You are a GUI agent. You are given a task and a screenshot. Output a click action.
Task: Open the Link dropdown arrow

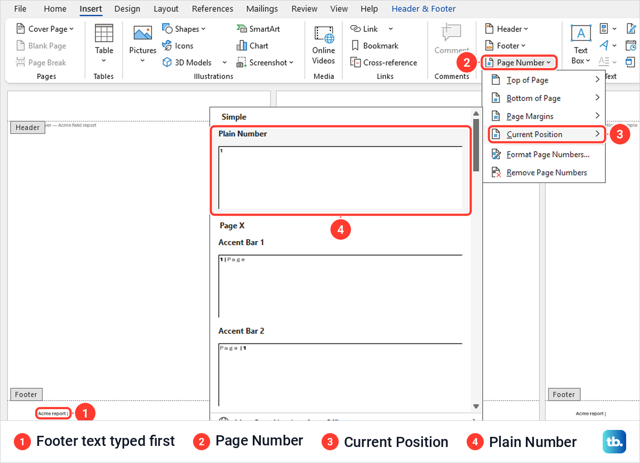coord(390,29)
